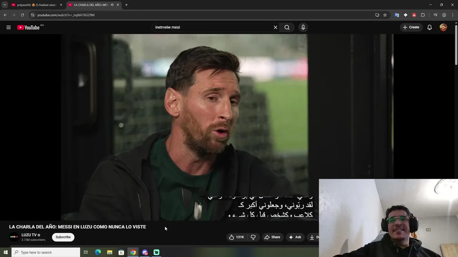Clear the search box with the X

[276, 27]
